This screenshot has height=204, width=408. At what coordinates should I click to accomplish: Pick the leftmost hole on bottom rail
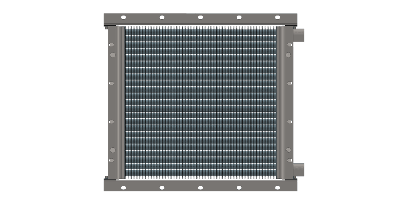[124, 187]
